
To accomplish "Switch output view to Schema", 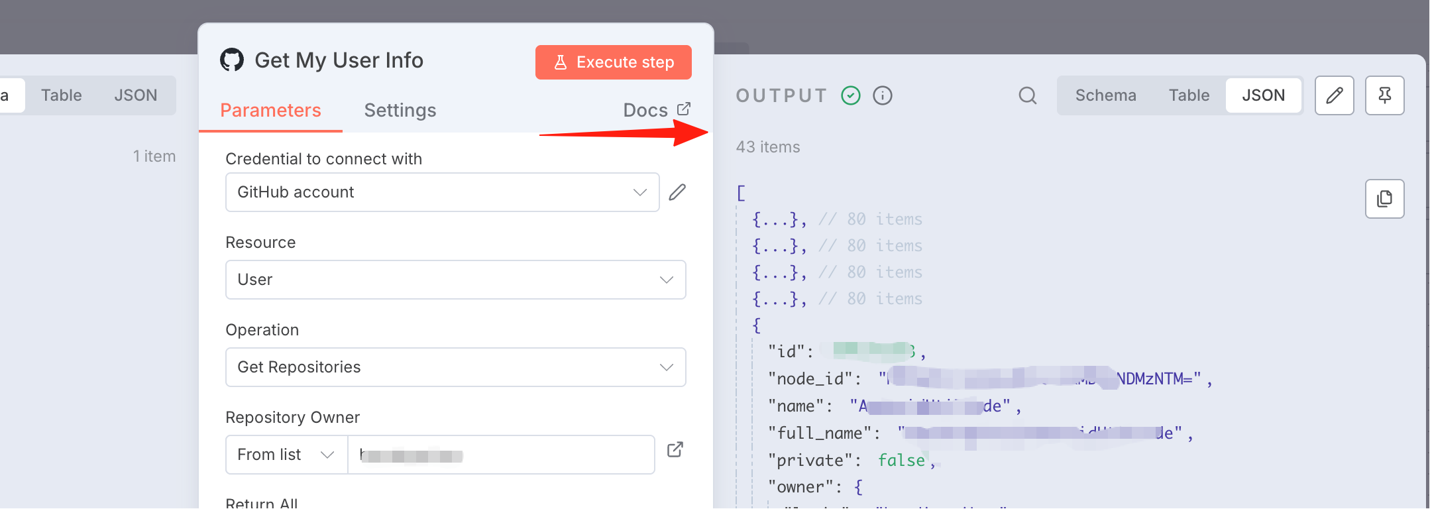I will coord(1105,95).
